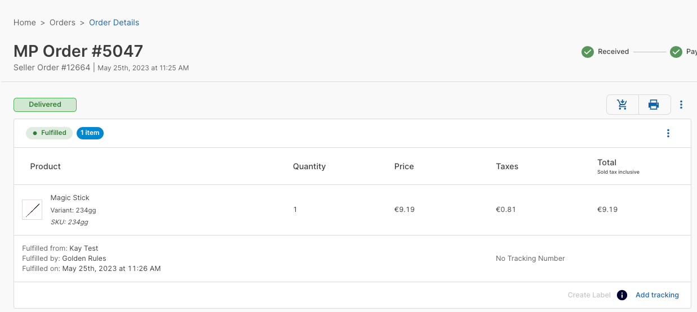Go to Home in the breadcrumb
This screenshot has width=697, height=312.
tap(25, 22)
